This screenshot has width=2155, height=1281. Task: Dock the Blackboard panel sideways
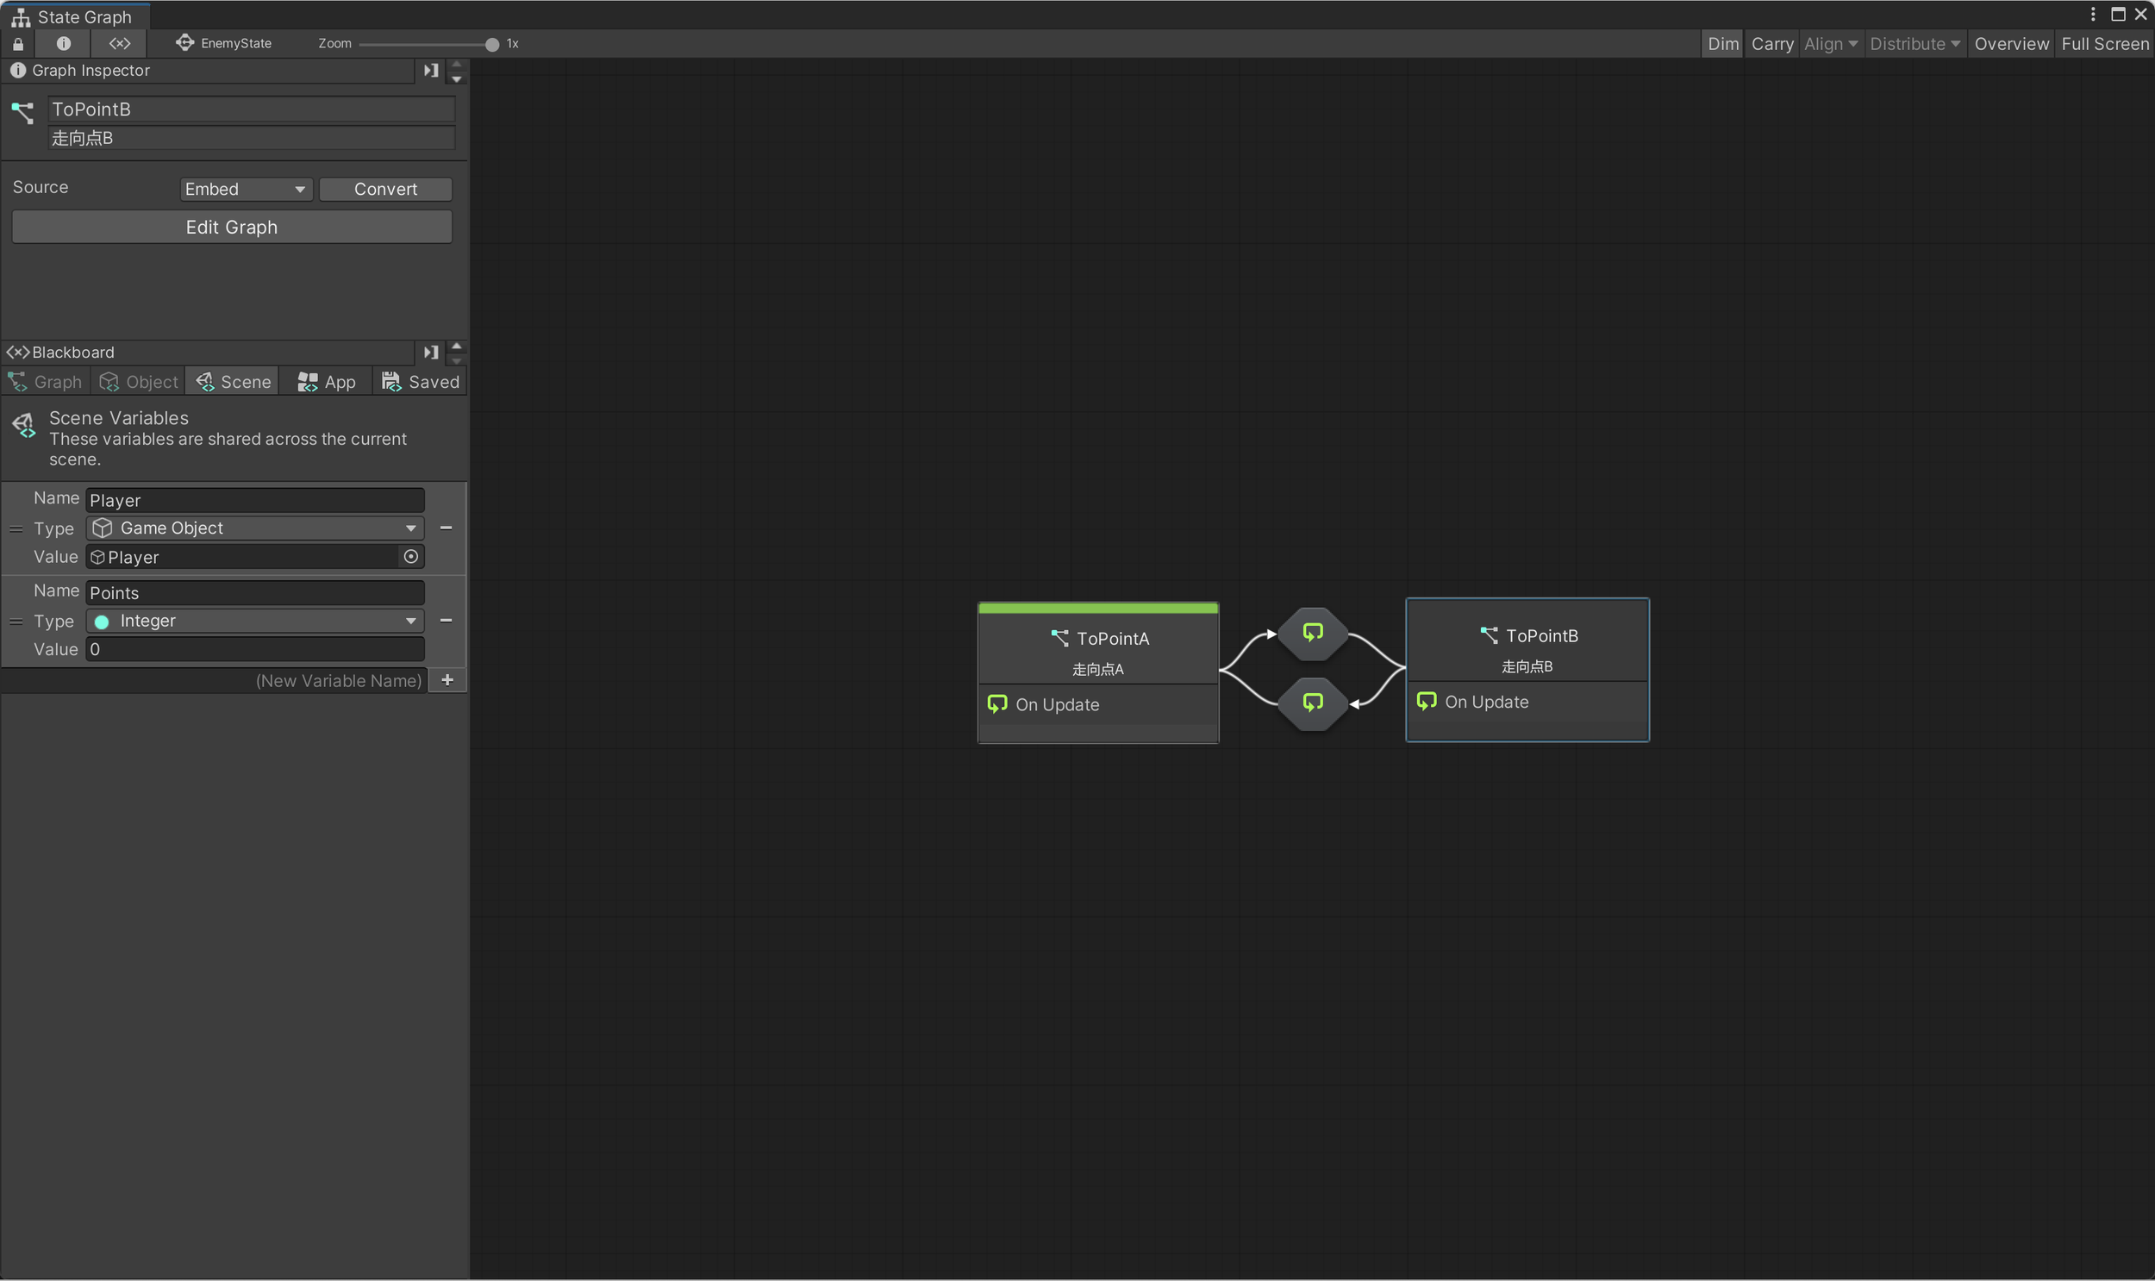(x=431, y=353)
